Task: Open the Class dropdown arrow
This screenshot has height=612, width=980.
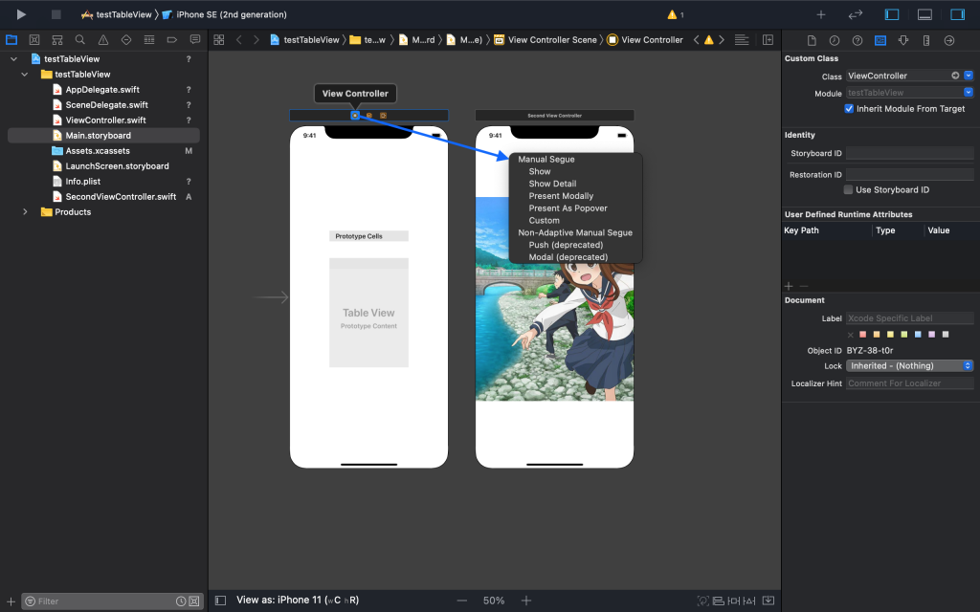Action: point(969,76)
